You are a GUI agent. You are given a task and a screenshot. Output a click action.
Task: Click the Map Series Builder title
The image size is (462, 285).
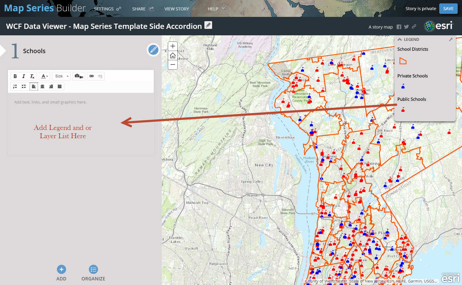point(45,8)
